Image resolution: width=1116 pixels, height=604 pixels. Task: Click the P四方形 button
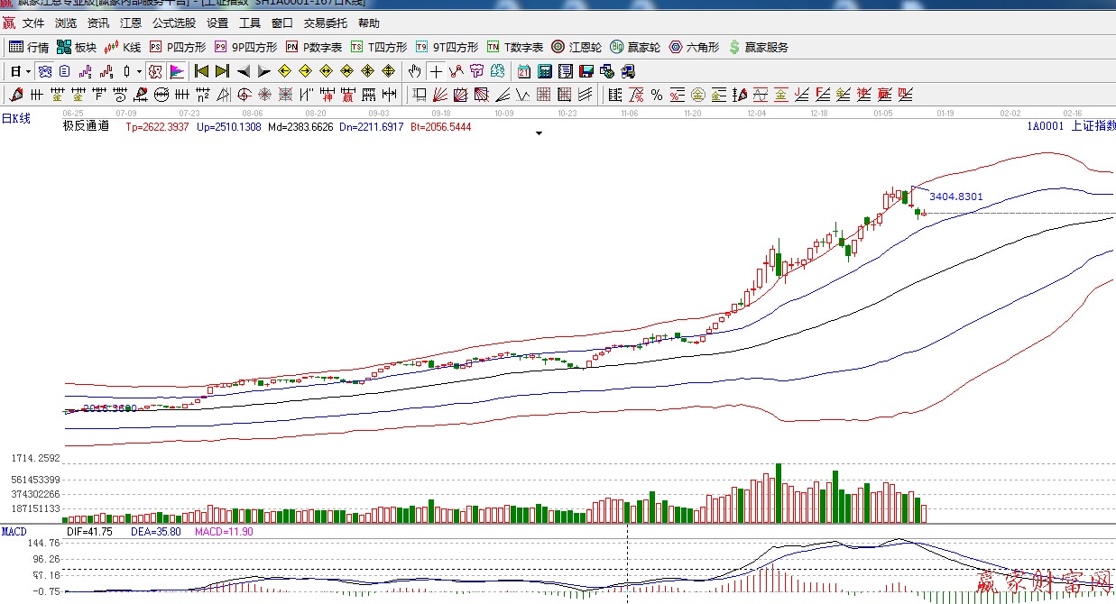178,47
